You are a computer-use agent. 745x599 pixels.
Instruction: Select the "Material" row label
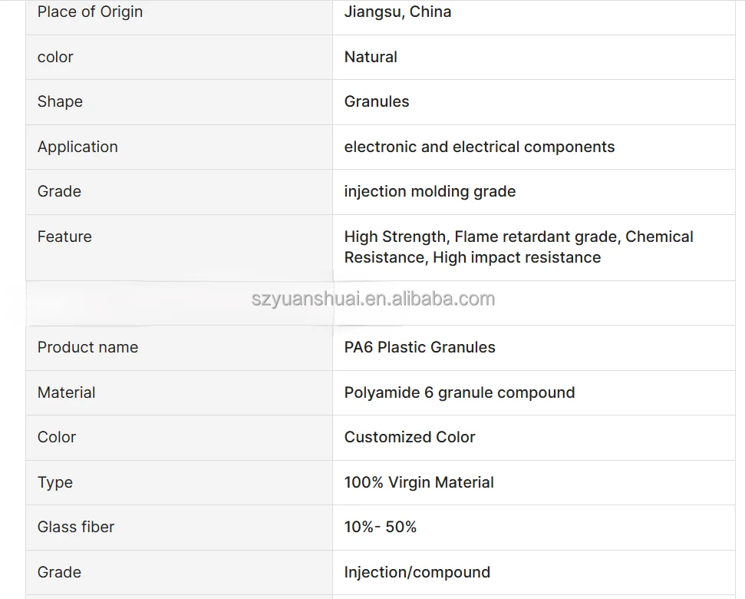pos(67,392)
